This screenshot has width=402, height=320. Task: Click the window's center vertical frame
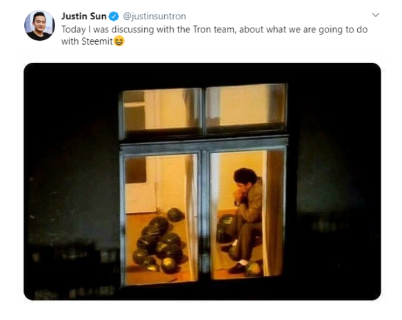click(204, 213)
